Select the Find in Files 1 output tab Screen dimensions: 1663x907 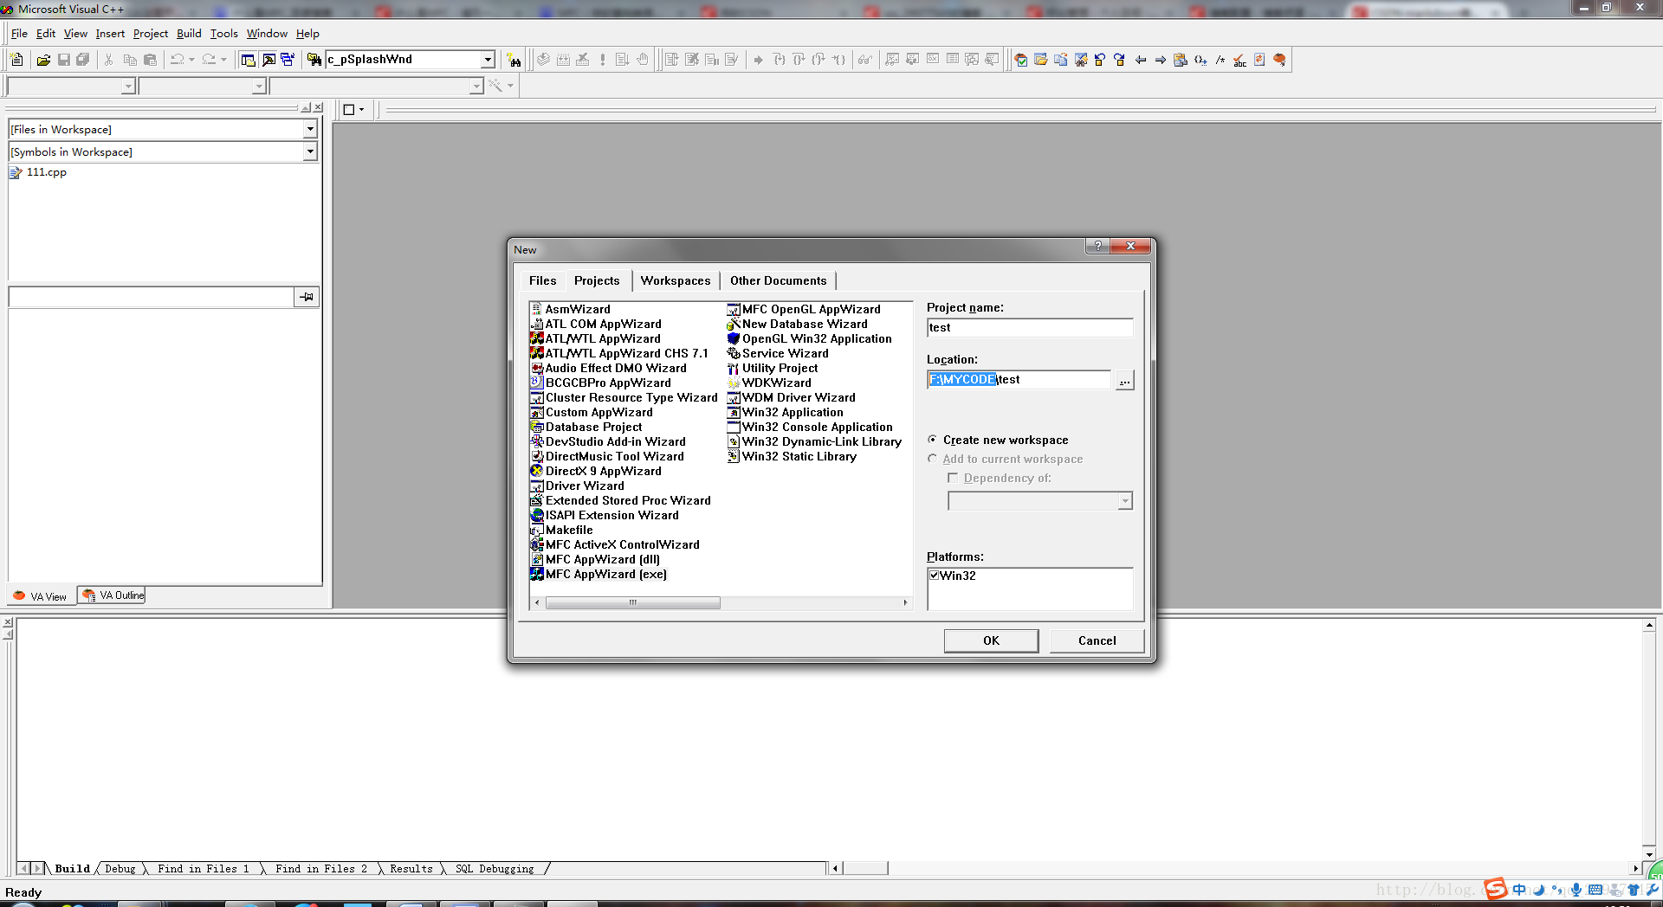point(203,869)
